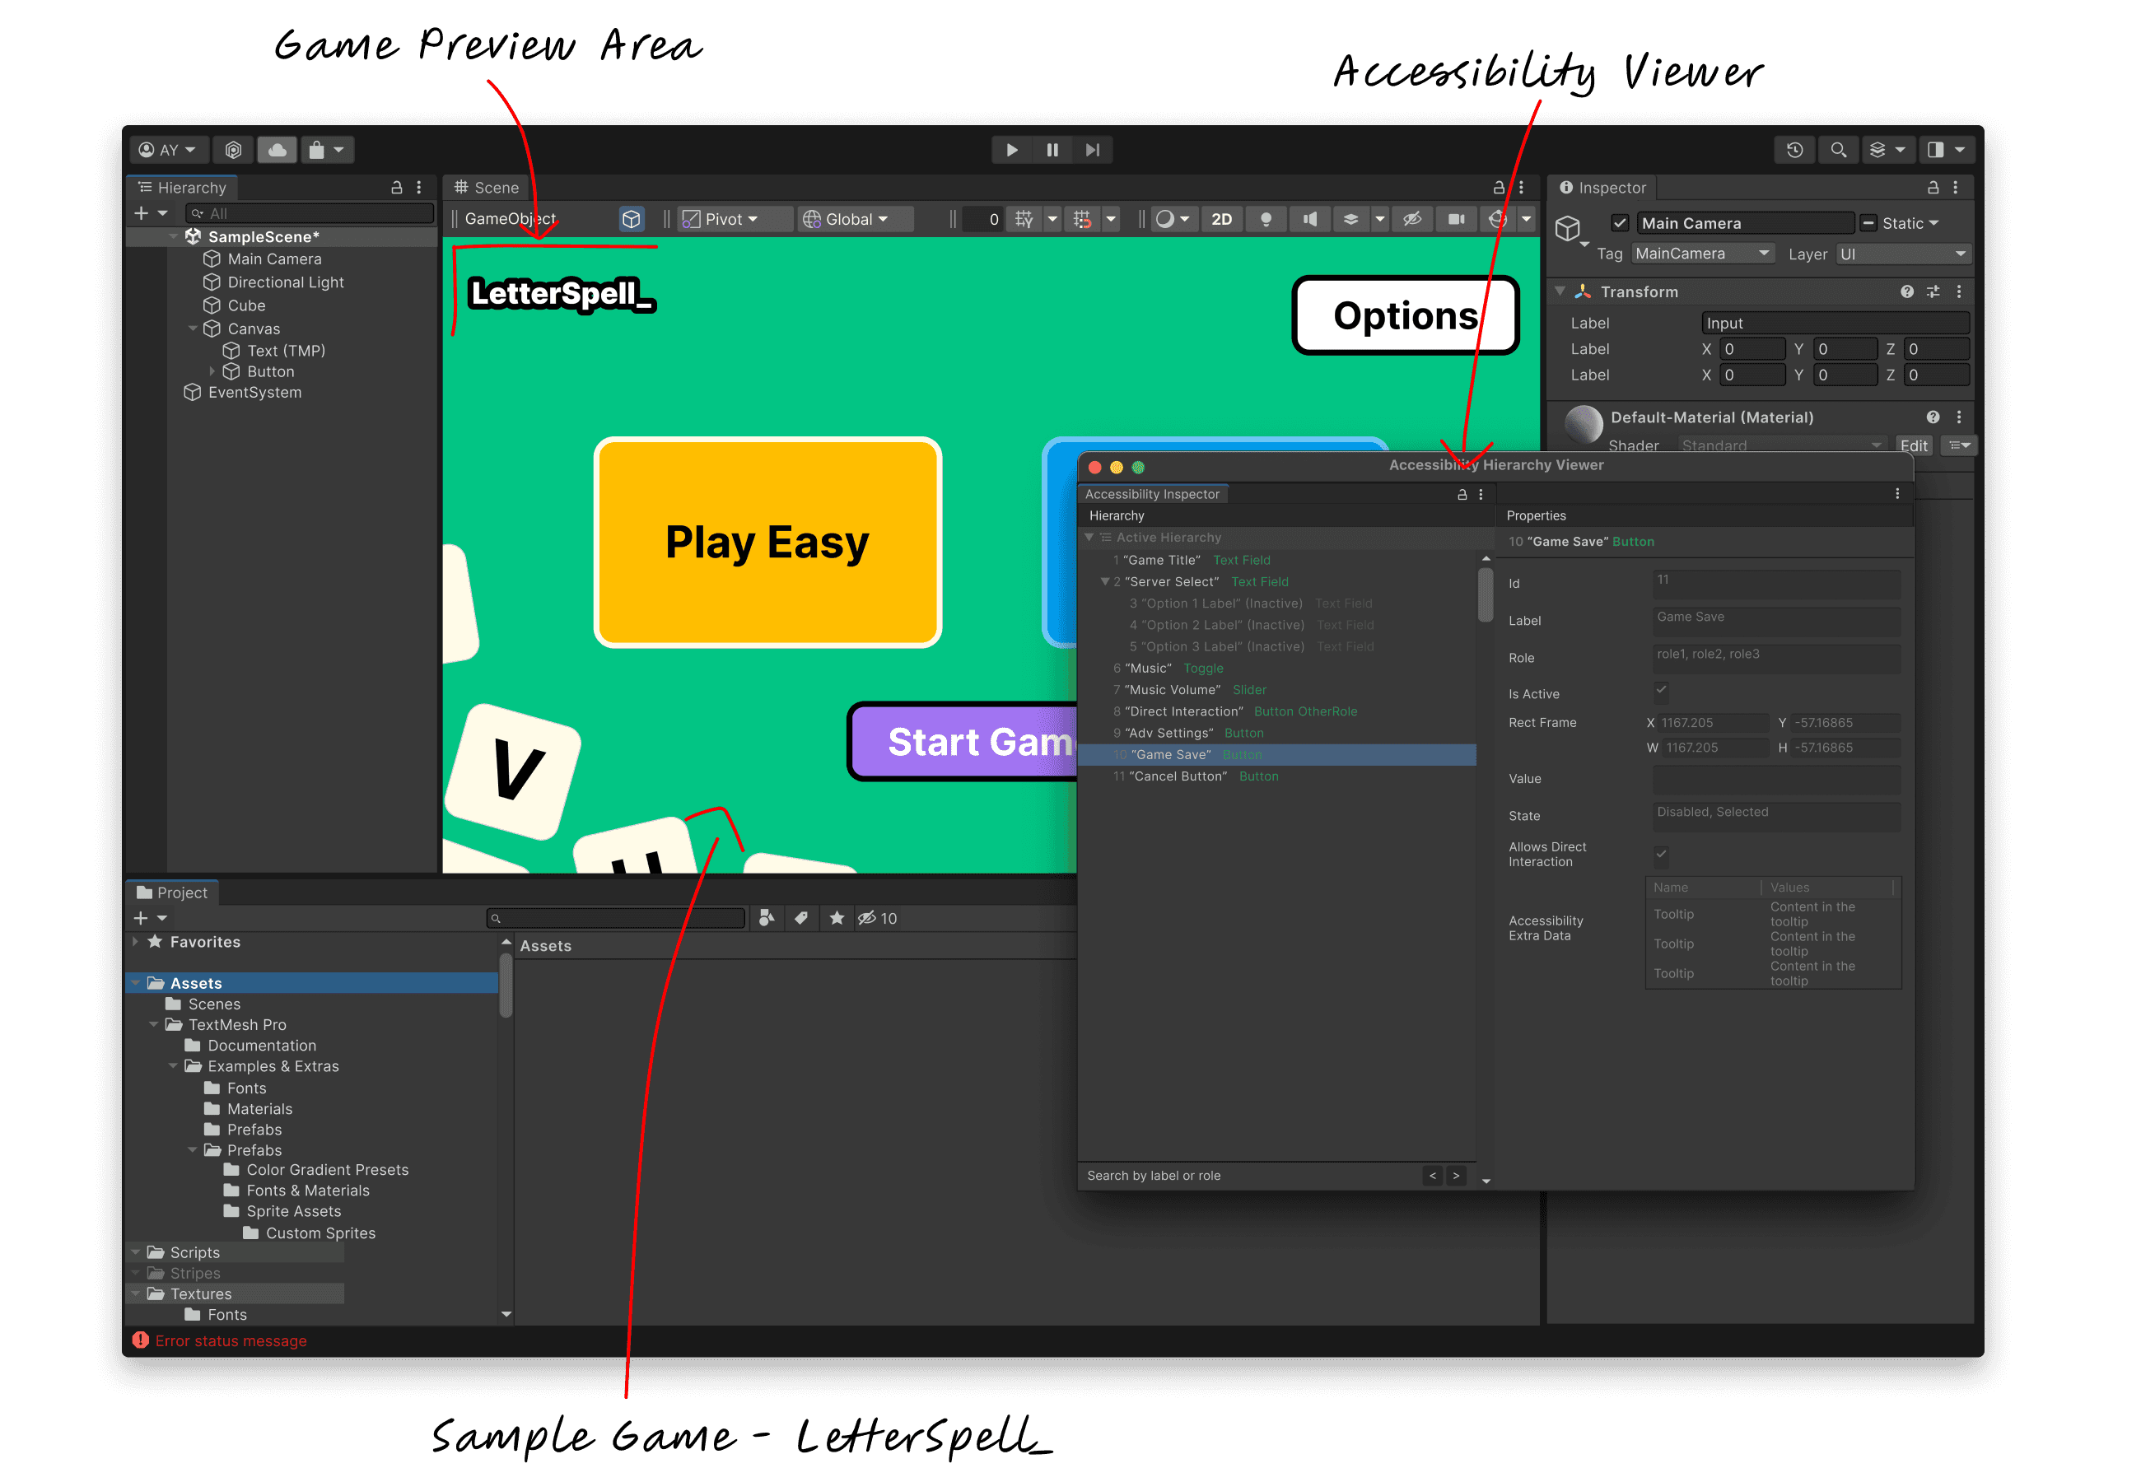2141x1482 pixels.
Task: Toggle the Is Active checkbox
Action: pyautogui.click(x=1661, y=690)
